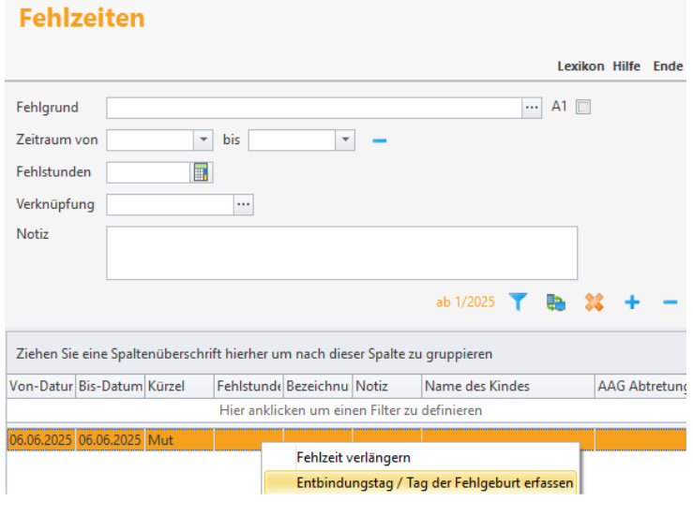
Task: Sort by the Name des Kindes column header
Action: 506,386
